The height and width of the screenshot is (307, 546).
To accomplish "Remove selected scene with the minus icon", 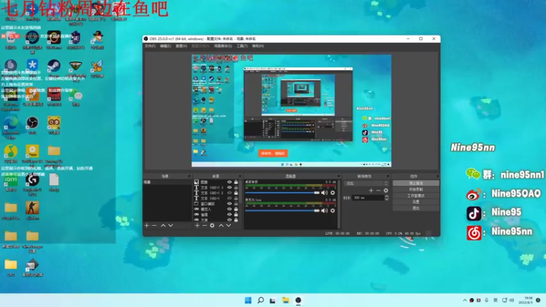I will [154, 226].
